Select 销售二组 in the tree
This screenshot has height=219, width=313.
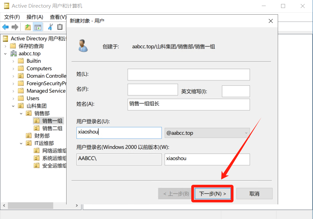pyautogui.click(x=52, y=128)
